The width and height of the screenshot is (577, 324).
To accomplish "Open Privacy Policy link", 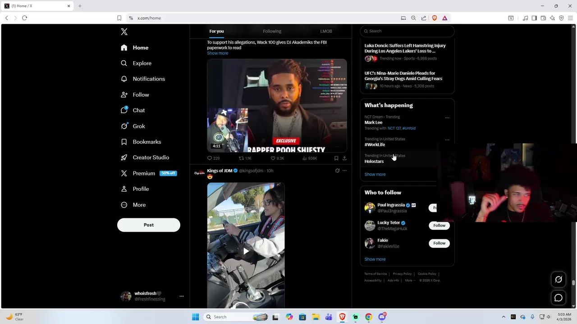I will click(402, 274).
